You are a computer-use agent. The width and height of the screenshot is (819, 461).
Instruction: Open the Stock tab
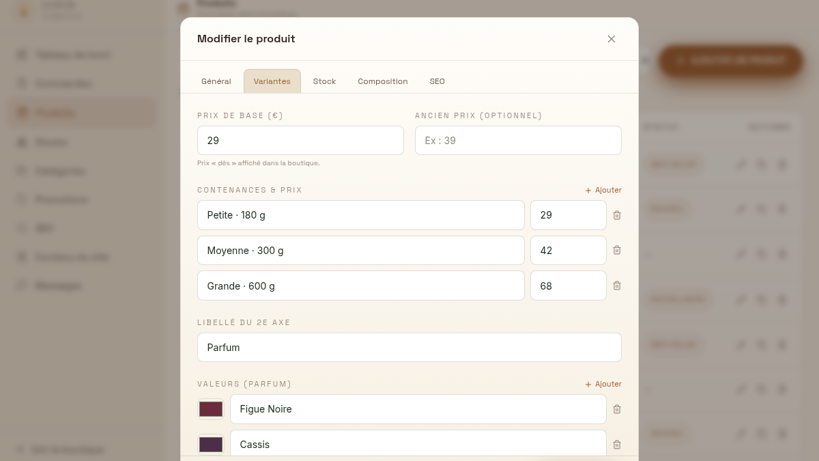(325, 81)
